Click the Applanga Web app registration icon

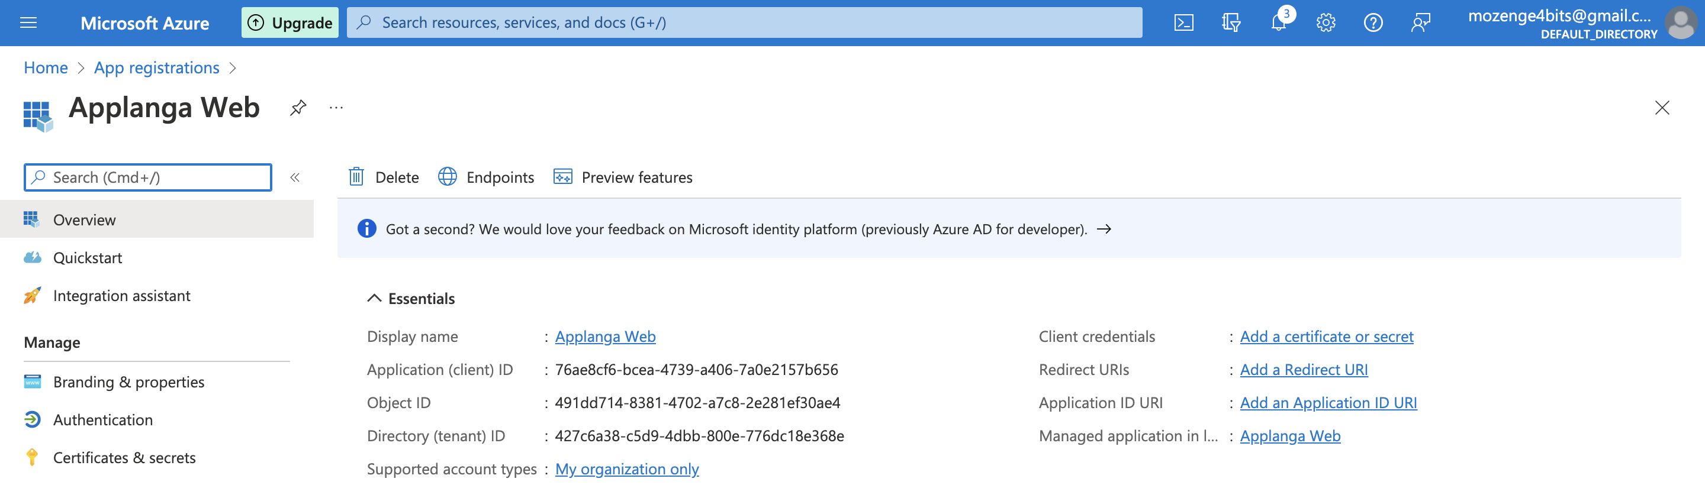(38, 116)
